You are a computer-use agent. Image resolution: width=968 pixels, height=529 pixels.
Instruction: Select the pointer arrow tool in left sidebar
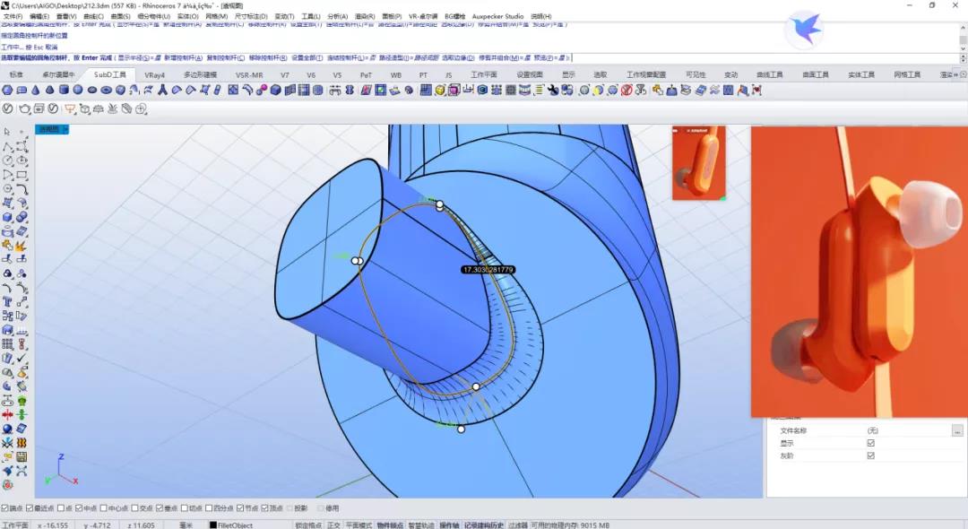coord(7,132)
